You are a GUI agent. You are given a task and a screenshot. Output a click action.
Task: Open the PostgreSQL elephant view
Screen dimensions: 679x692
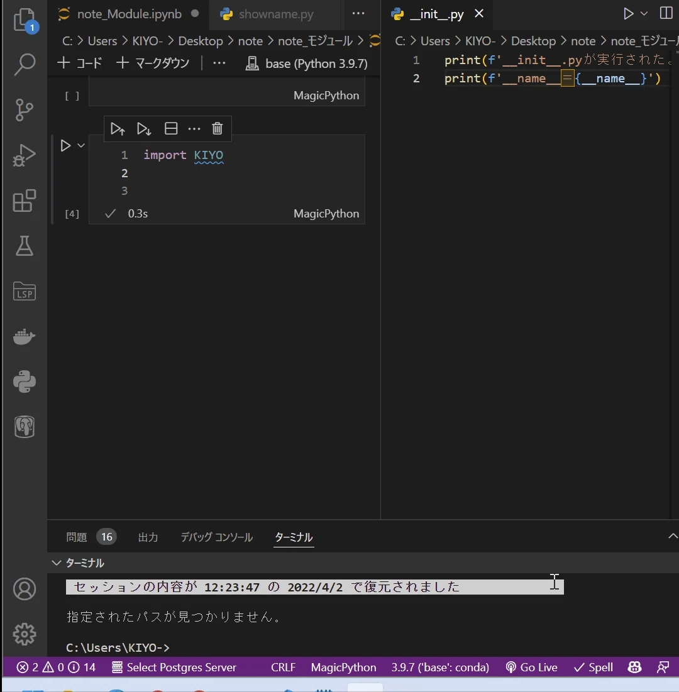[25, 426]
